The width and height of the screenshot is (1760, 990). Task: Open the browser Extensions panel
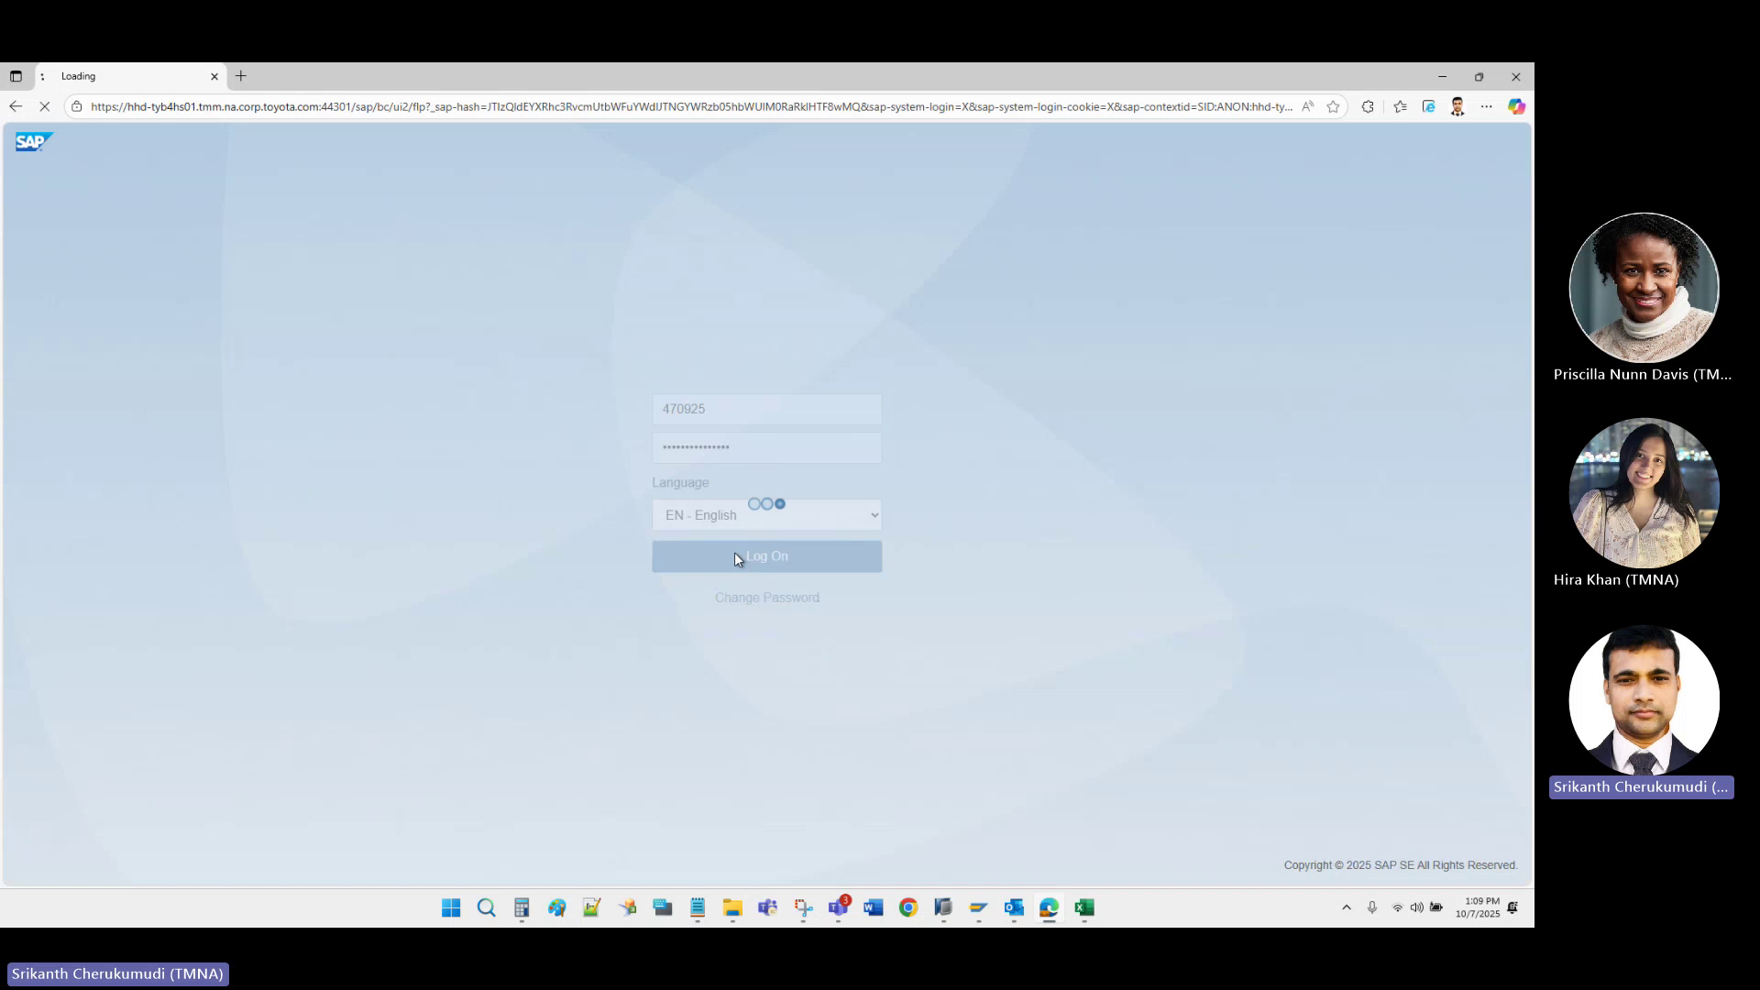(x=1368, y=106)
